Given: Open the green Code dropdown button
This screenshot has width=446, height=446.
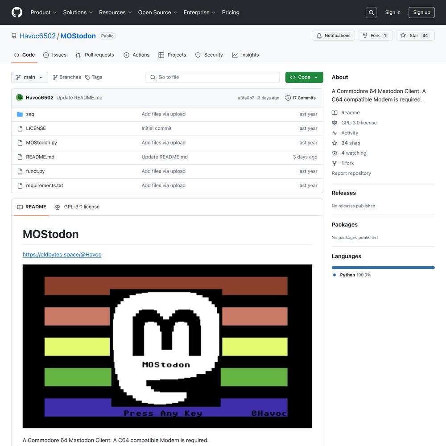Looking at the screenshot, I should (x=304, y=77).
